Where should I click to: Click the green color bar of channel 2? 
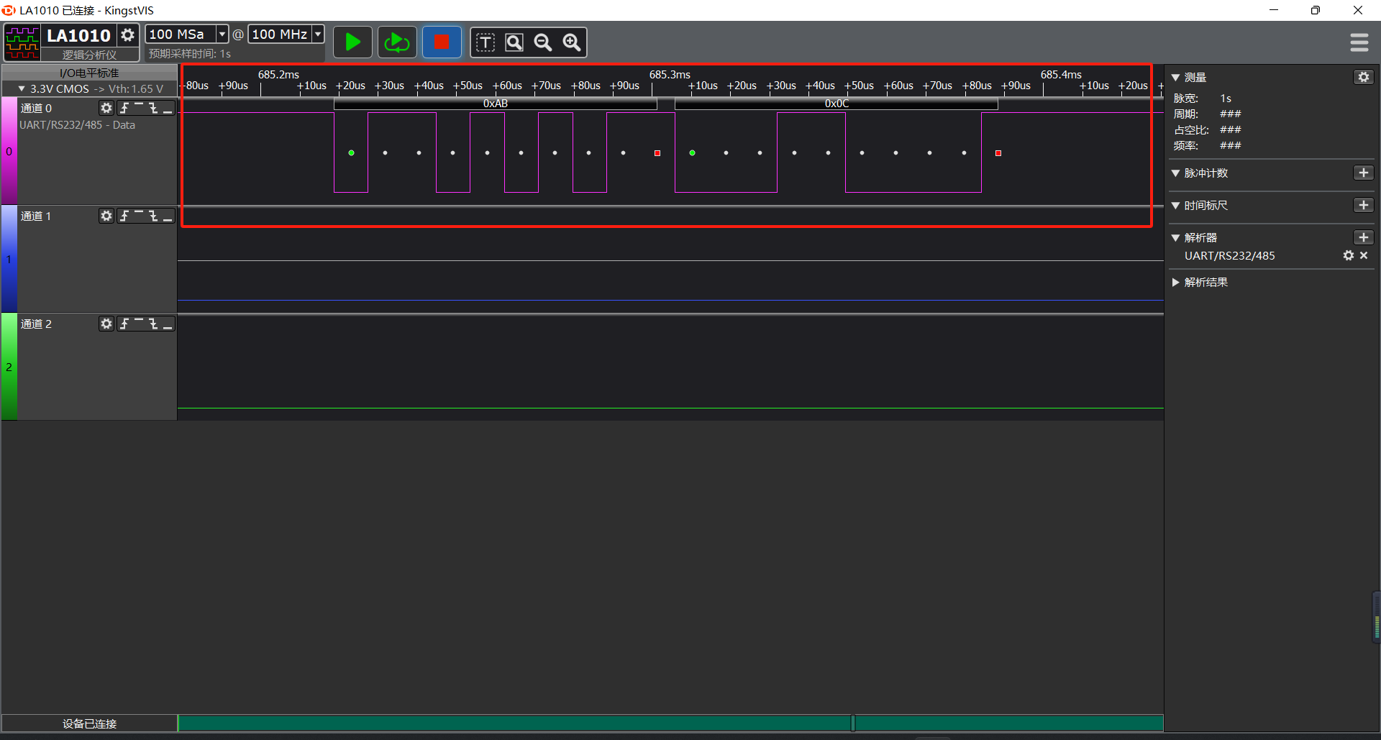(x=9, y=367)
